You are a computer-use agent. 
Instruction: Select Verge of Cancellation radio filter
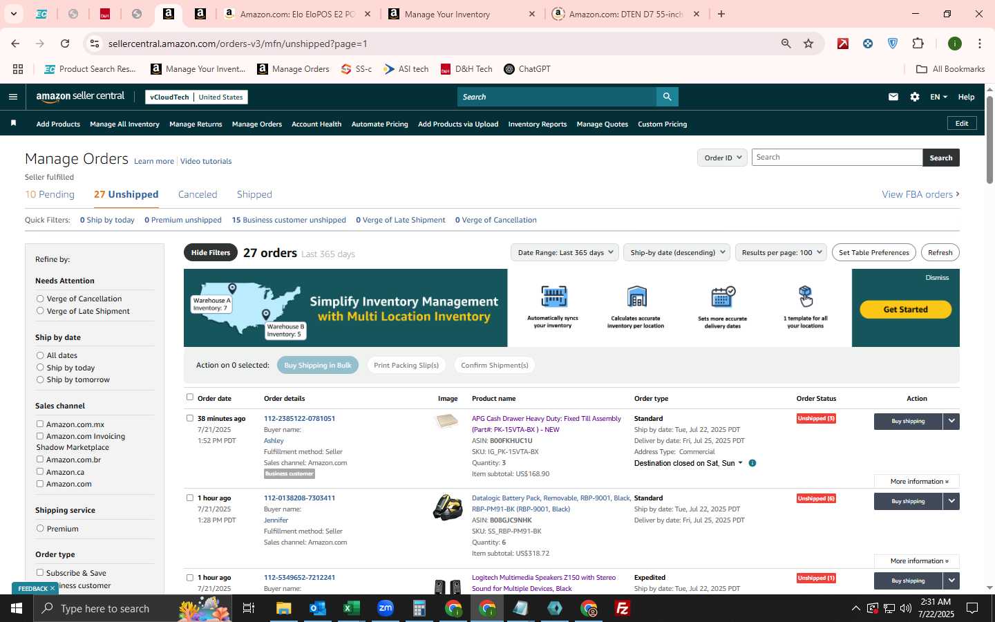(40, 299)
